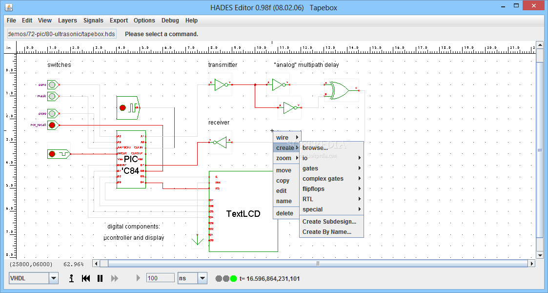Rewind the simulation to start
Screen dimensions: 548x293
[86, 278]
